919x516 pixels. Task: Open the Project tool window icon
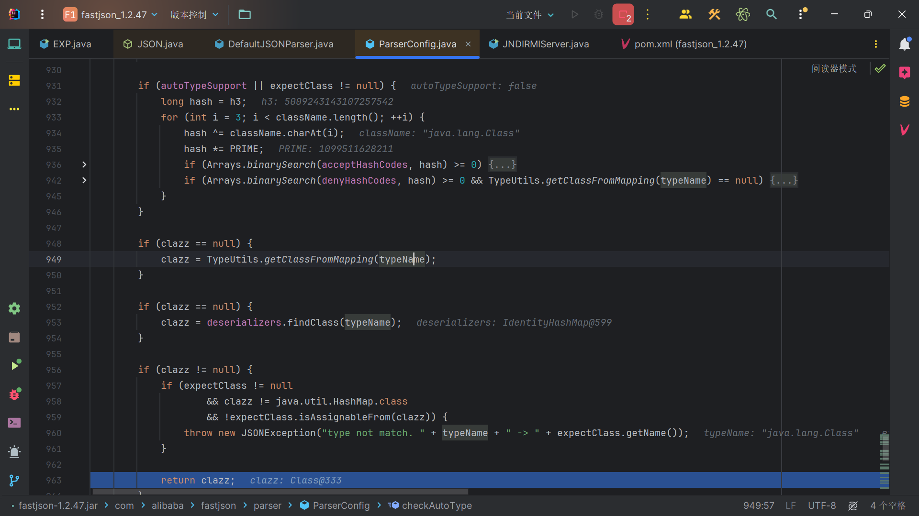pos(14,44)
